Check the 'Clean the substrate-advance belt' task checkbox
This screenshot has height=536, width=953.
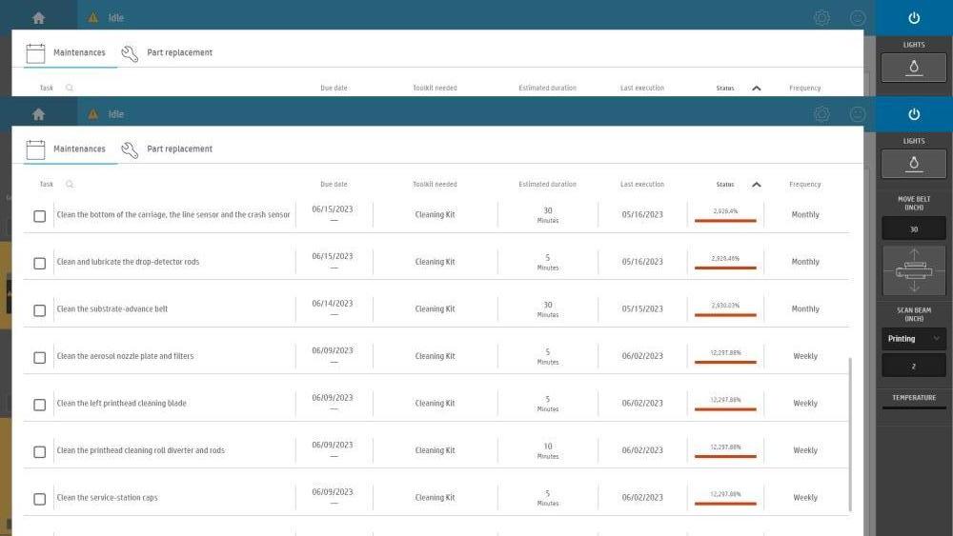pyautogui.click(x=40, y=310)
